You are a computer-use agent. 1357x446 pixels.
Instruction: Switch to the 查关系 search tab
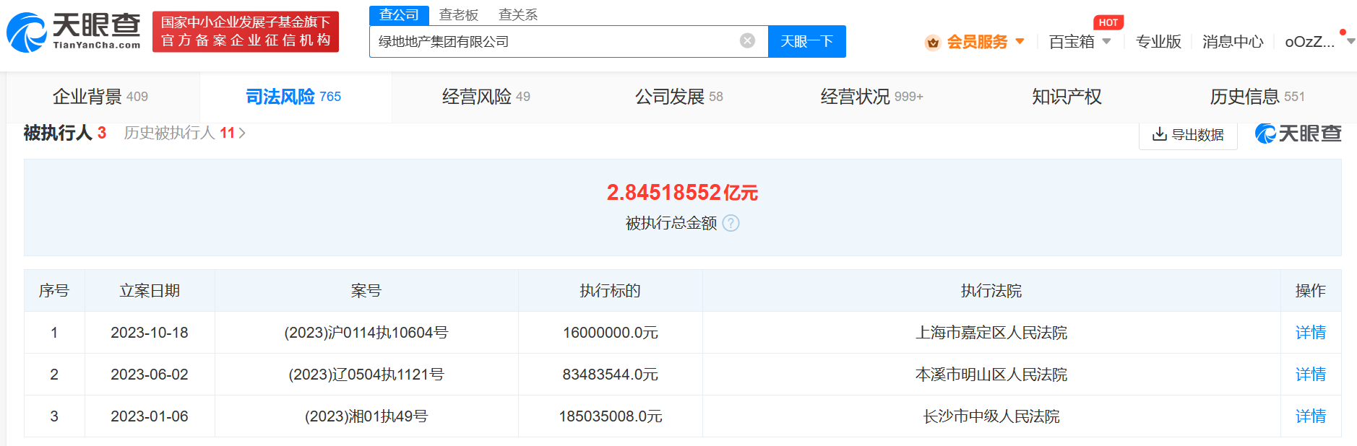click(518, 14)
